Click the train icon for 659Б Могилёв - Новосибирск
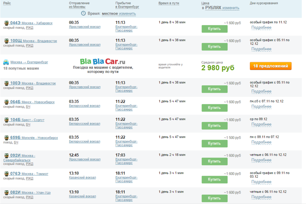This screenshot has height=204, width=306. 6,138
